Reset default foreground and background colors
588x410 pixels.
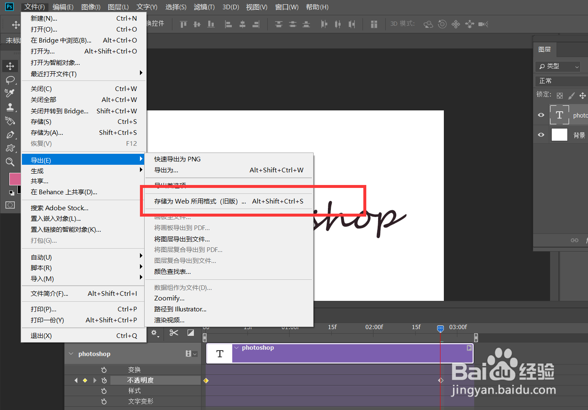coord(12,193)
